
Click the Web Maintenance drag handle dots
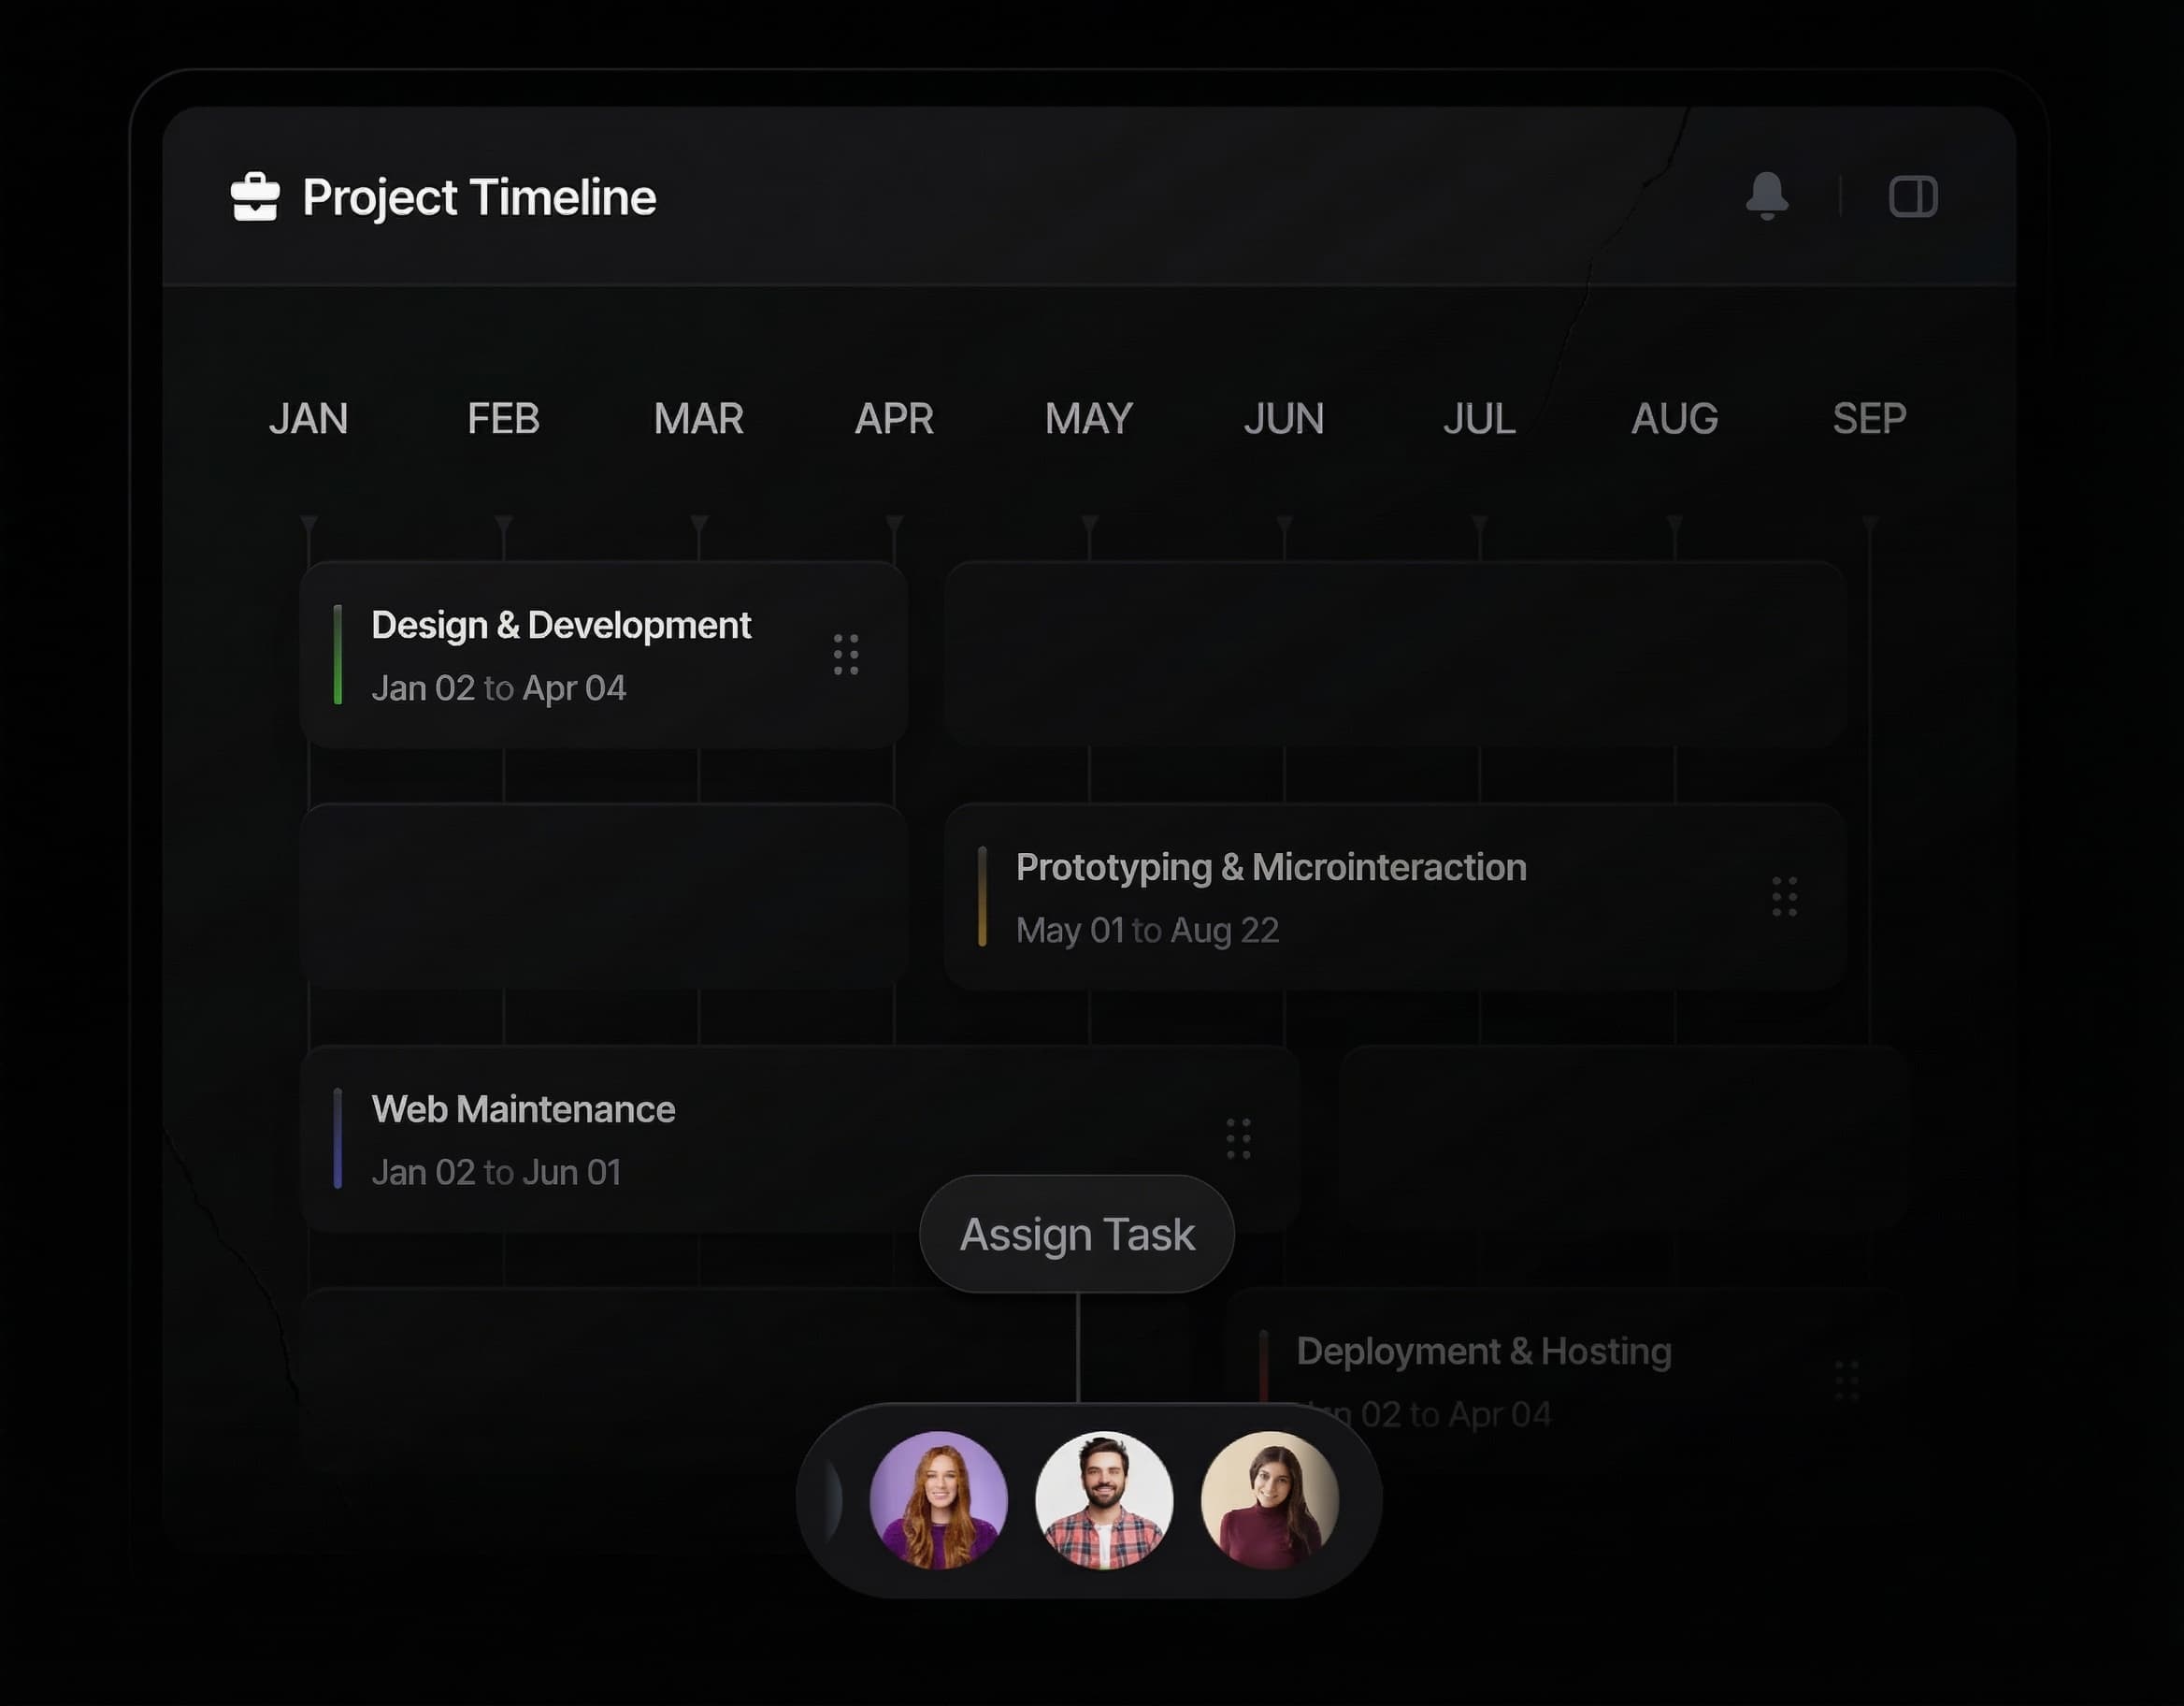(x=1238, y=1138)
